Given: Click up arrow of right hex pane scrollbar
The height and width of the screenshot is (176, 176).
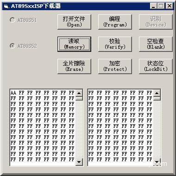Looking at the screenshot, I should [x=157, y=93].
